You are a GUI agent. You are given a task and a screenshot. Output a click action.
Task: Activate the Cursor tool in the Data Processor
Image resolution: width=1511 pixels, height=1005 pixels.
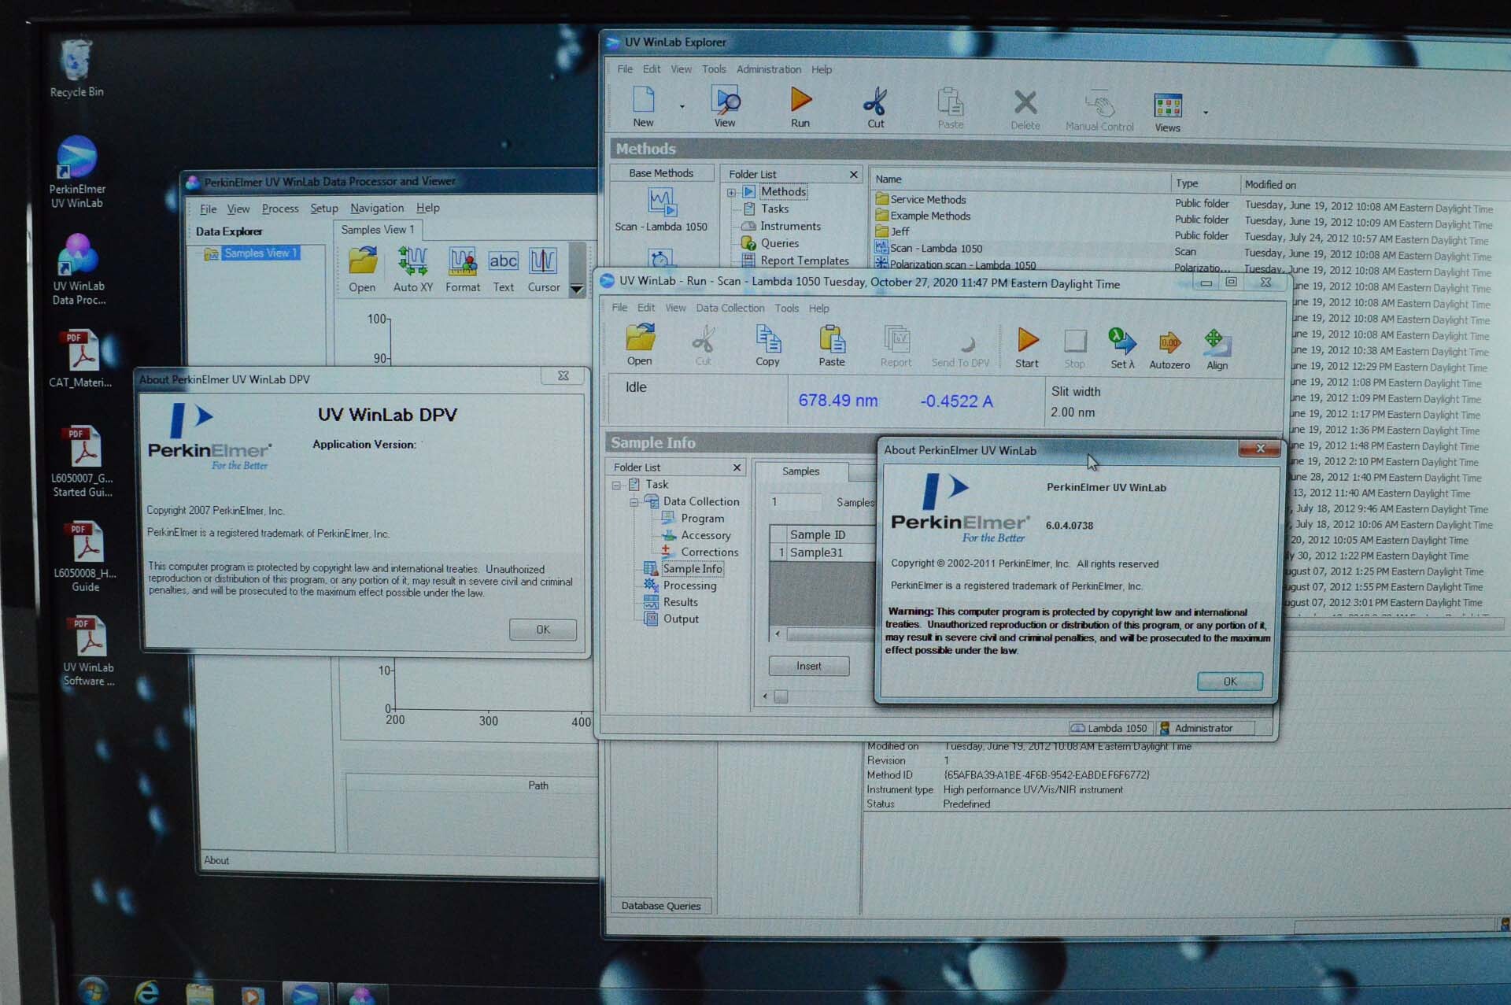(543, 260)
